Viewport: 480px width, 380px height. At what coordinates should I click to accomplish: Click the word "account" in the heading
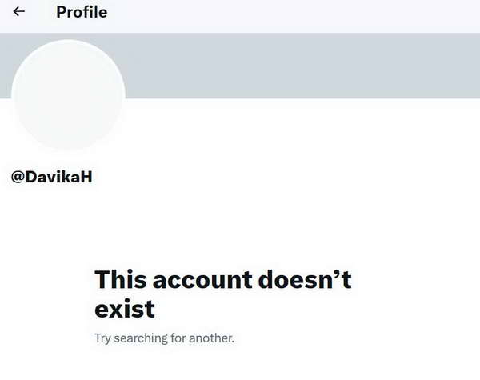202,279
